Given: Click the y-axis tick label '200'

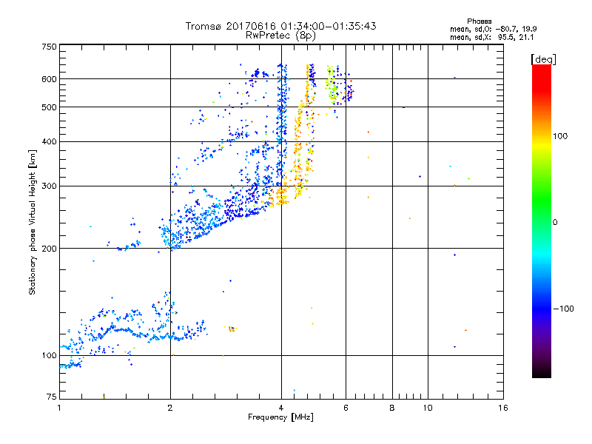Looking at the screenshot, I should coord(50,249).
